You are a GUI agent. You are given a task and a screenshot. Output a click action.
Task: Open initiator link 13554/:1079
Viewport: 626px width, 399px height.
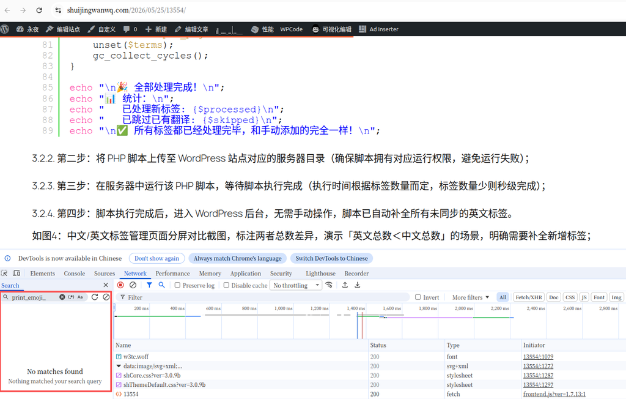point(538,357)
